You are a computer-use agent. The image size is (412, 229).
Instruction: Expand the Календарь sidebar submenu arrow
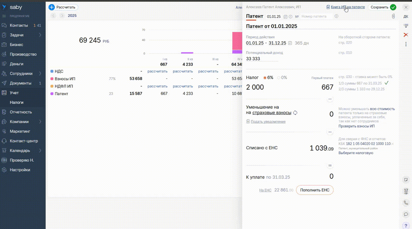[x=40, y=151]
